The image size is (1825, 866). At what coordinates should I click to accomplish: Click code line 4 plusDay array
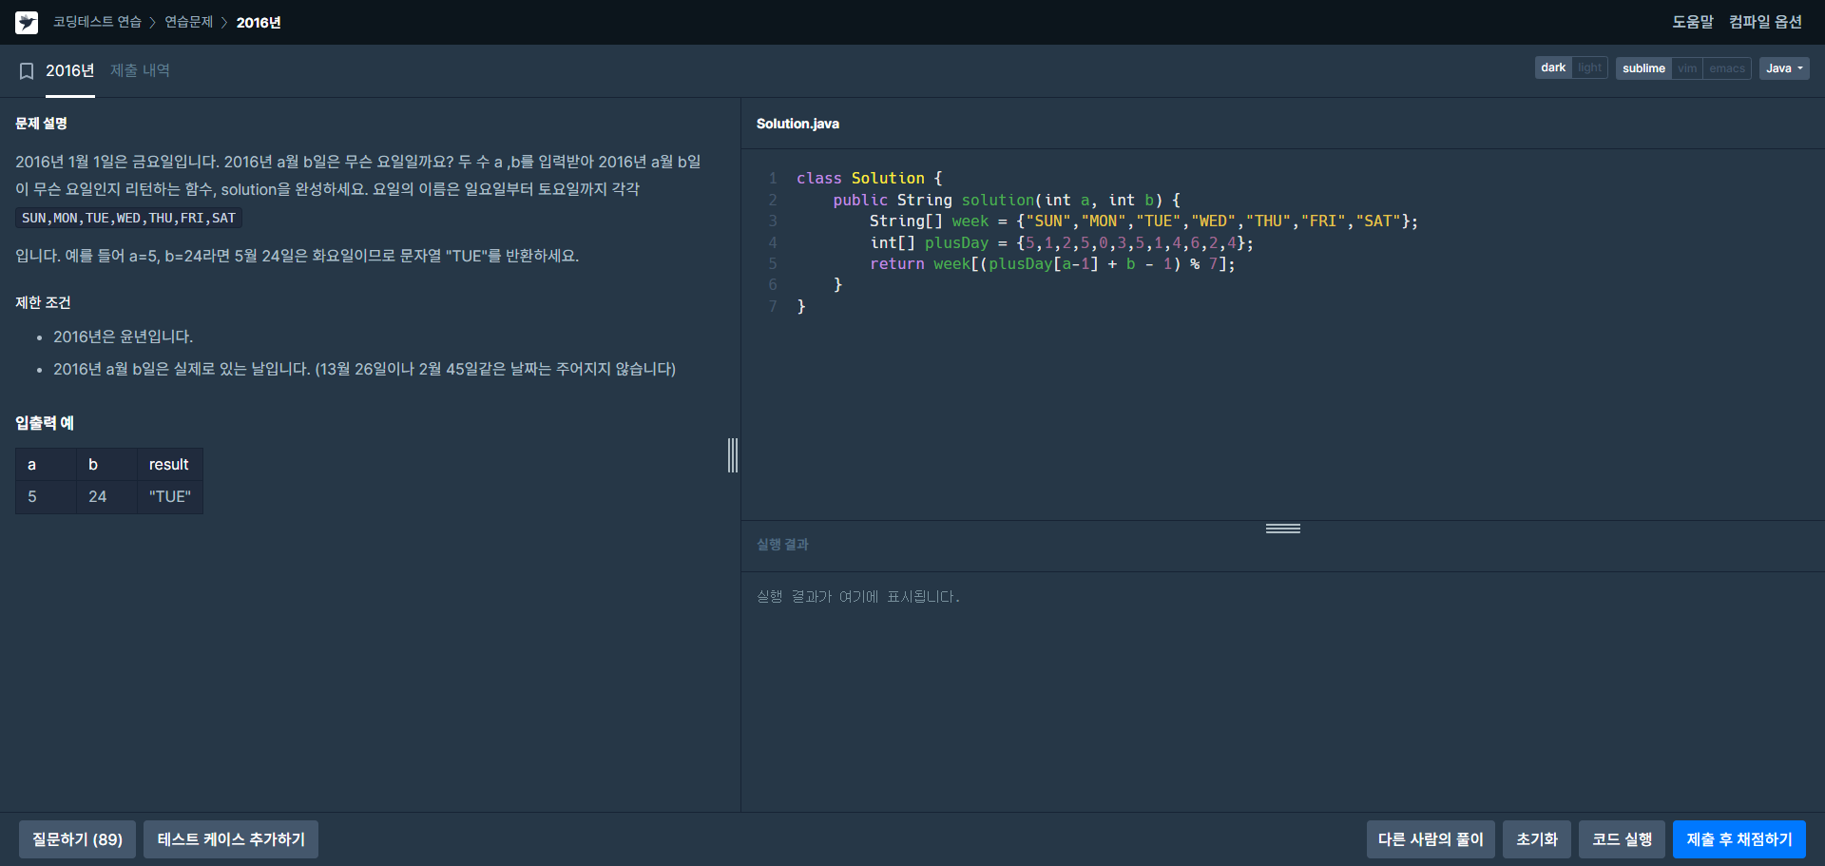pos(1062,243)
